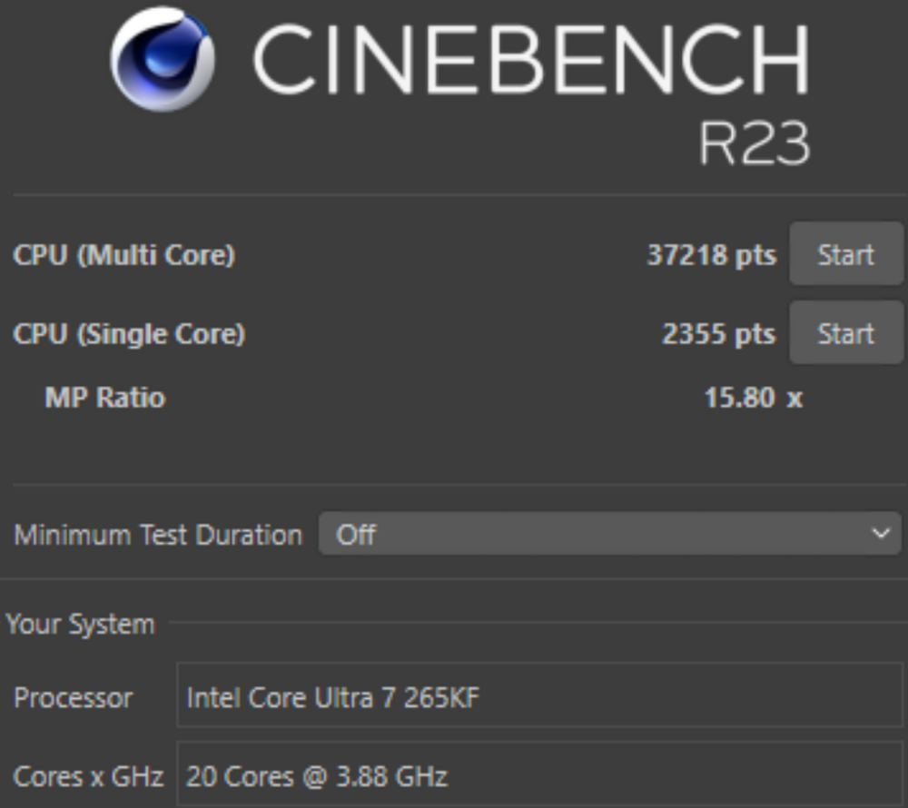Select the CPU (Multi Core) label
The width and height of the screenshot is (908, 808).
(124, 255)
